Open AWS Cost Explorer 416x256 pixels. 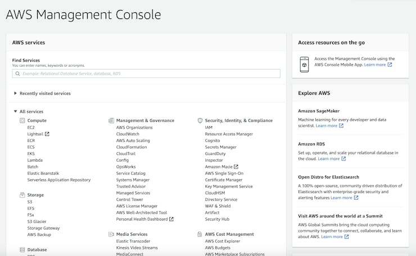click(222, 241)
